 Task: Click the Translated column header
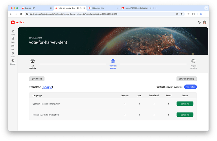pyautogui.click(x=154, y=95)
